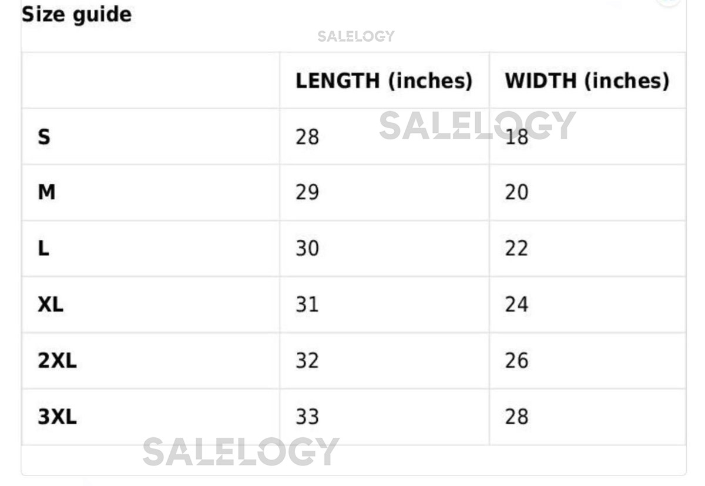Click the width value 24 for size XL
The image size is (705, 486).
click(516, 304)
